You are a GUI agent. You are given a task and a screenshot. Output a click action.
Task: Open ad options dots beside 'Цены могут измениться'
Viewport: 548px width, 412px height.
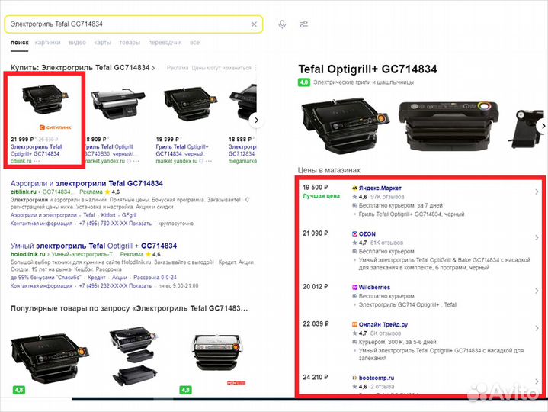[255, 68]
